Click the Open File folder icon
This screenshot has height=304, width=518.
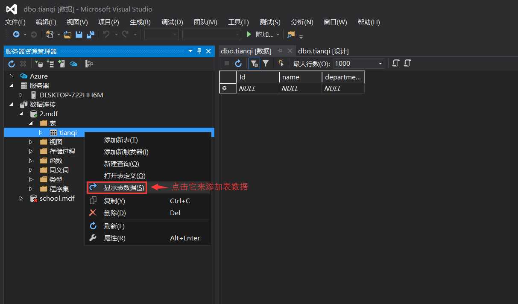point(67,35)
